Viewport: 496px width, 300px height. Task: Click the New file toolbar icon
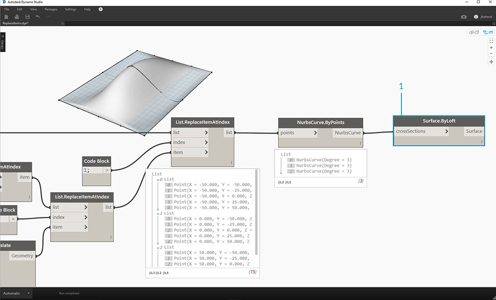click(x=6, y=17)
